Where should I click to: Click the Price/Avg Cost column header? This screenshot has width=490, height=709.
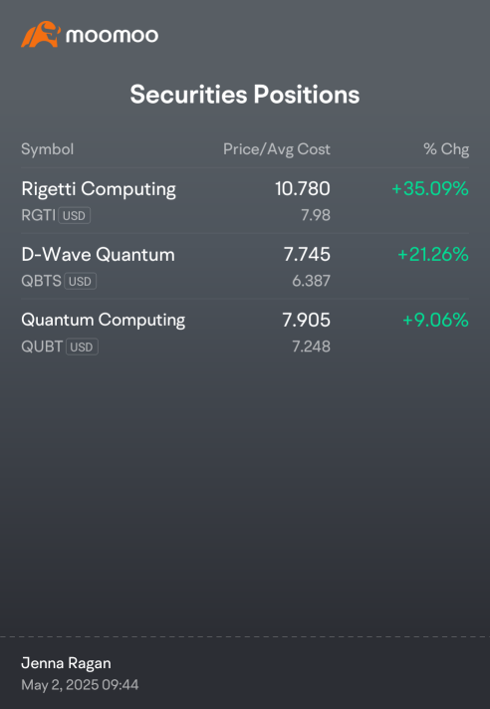click(x=277, y=149)
